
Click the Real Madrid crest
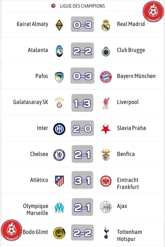click(x=106, y=25)
